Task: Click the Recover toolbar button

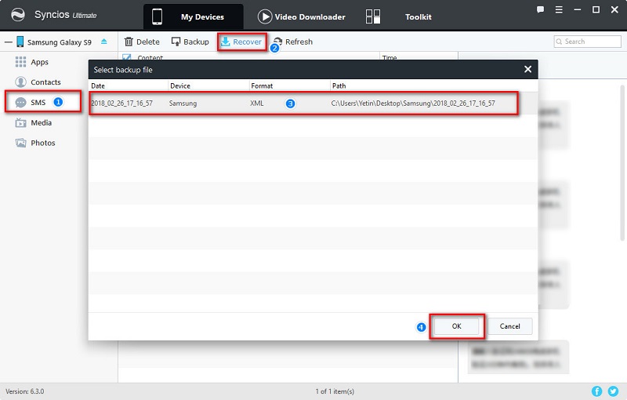Action: point(241,42)
